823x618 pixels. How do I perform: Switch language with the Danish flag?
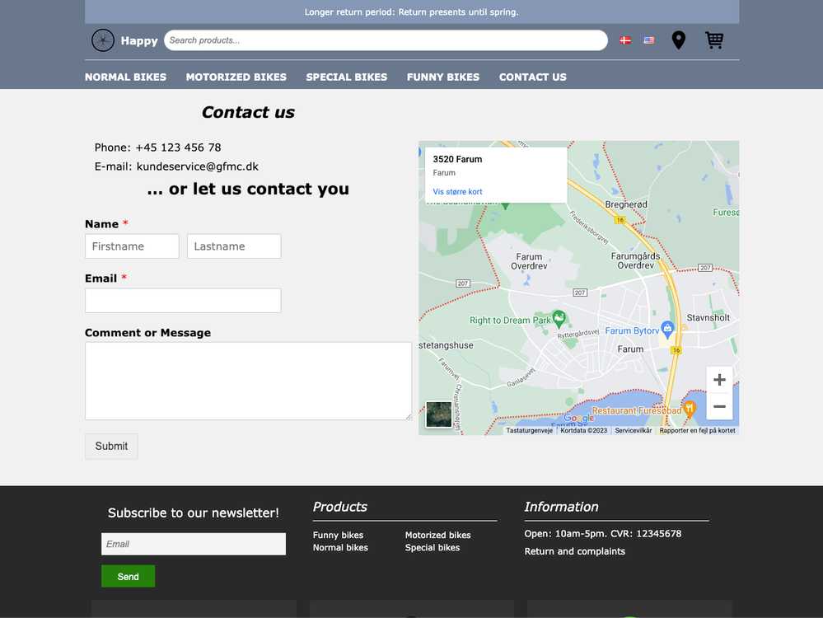tap(625, 40)
